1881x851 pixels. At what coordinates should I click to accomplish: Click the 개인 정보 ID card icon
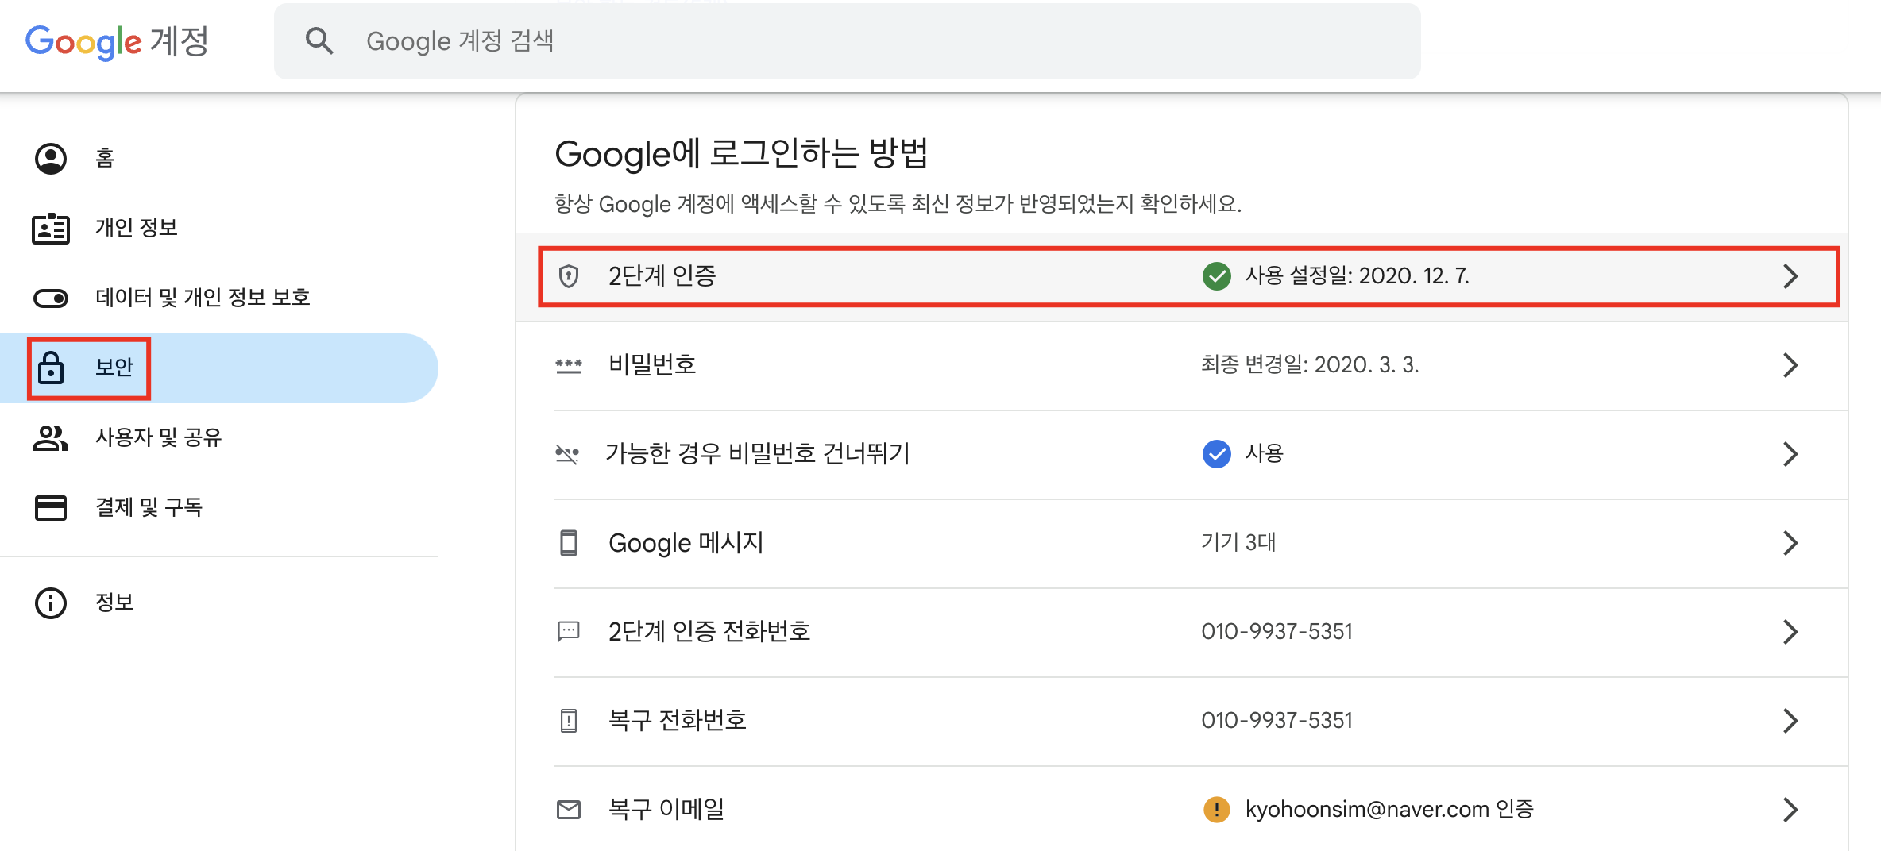tap(51, 229)
